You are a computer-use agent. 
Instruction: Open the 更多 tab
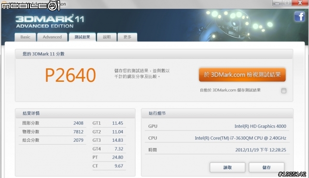(127, 37)
